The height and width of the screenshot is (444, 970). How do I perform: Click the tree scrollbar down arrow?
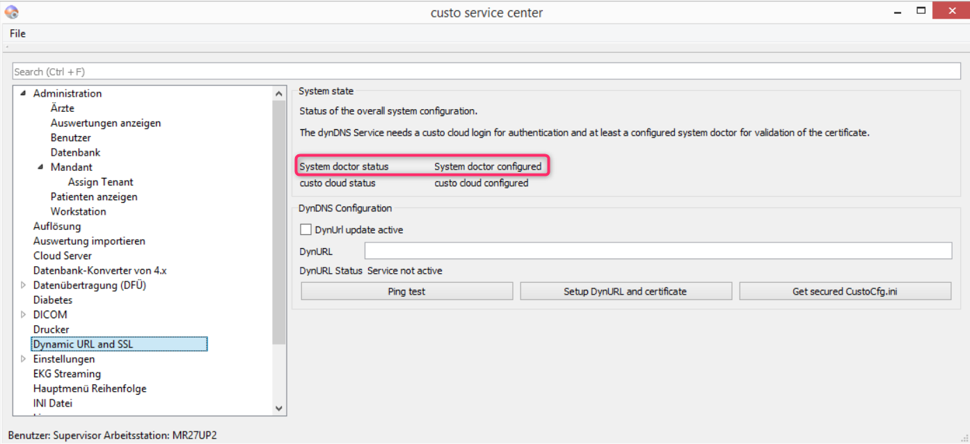click(279, 409)
